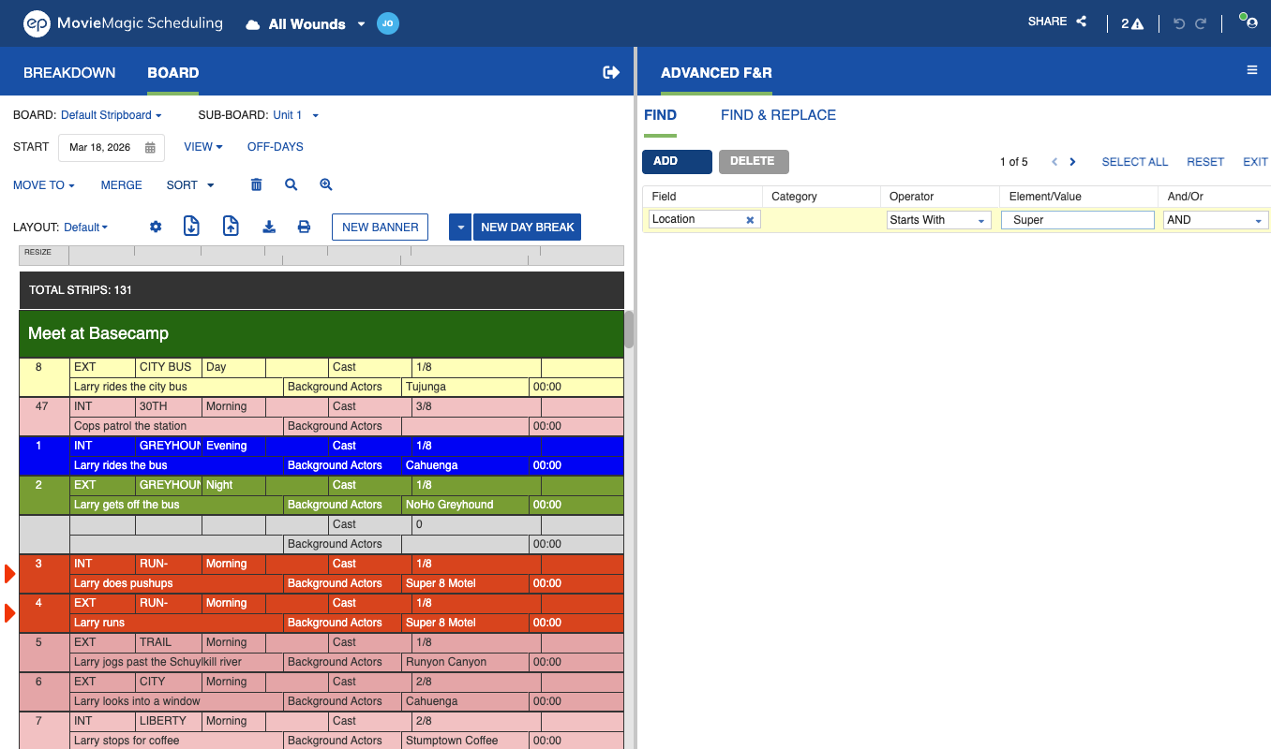Click the pop-out board panel icon
Viewport: 1271px width, 749px height.
pos(611,72)
